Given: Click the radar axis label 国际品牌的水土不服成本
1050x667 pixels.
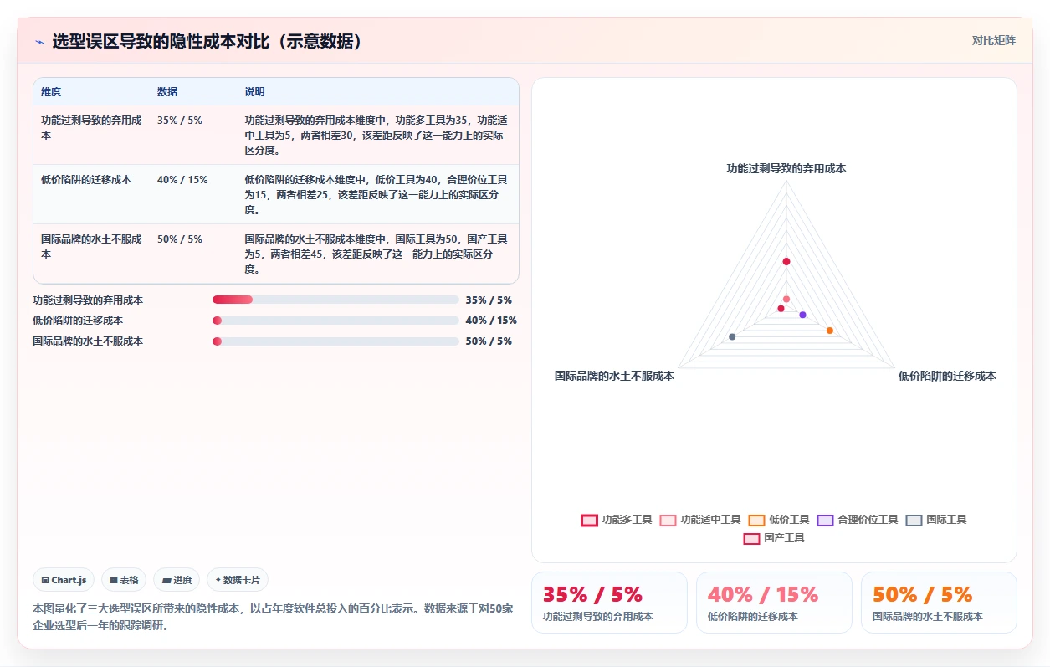Looking at the screenshot, I should [x=614, y=377].
